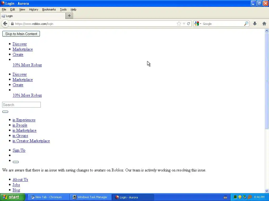The height and width of the screenshot is (201, 269).
Task: Search in Experiences link
Action: (x=24, y=120)
